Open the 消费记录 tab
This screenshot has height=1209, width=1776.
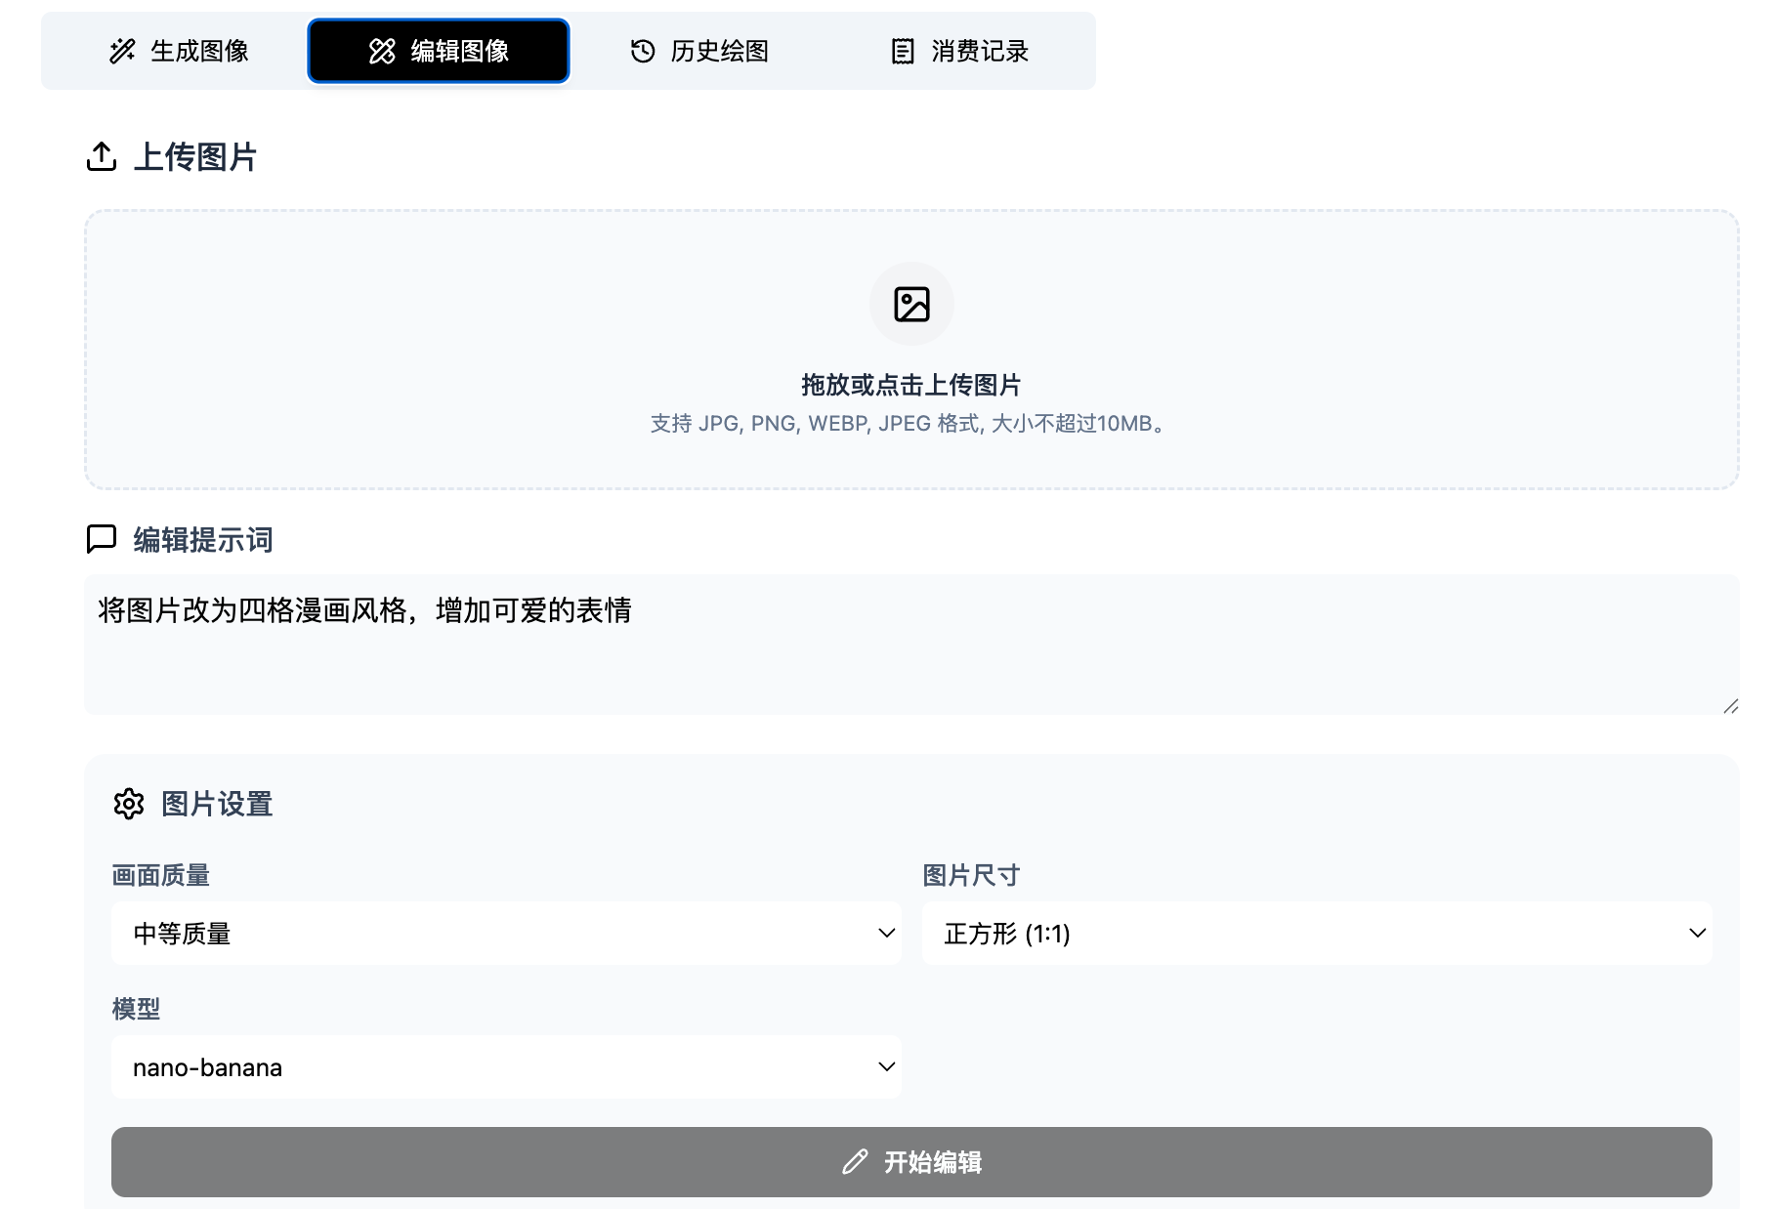tap(959, 51)
